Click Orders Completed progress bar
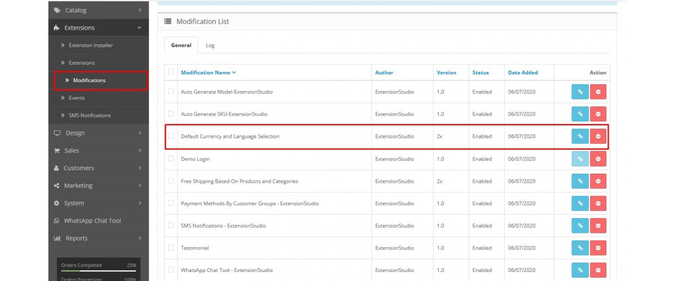This screenshot has height=281, width=675. 98,271
